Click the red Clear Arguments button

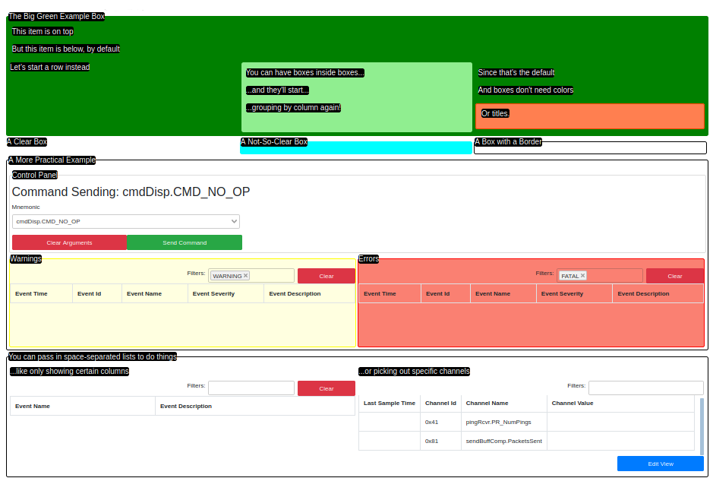(69, 242)
